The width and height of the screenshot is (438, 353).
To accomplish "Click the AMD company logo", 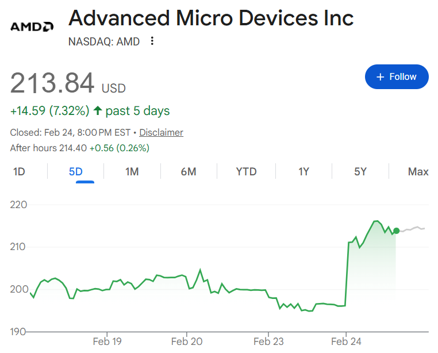I will click(32, 26).
